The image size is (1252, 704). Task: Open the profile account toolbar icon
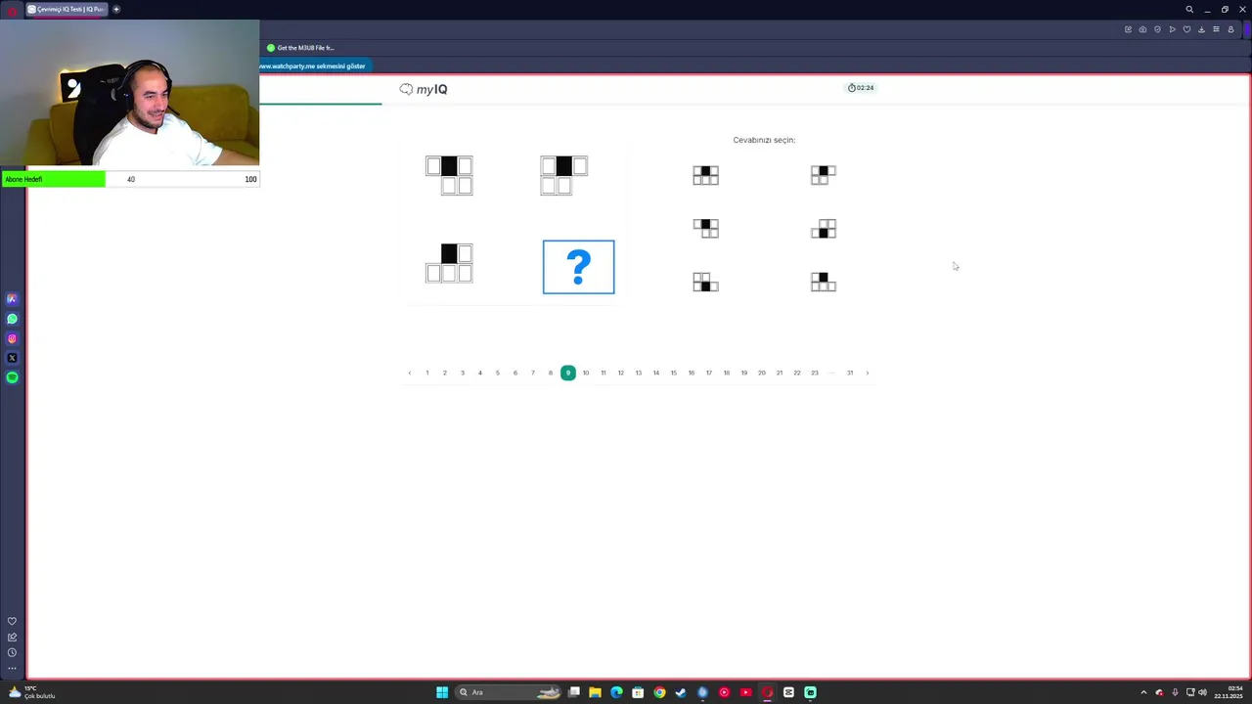point(1230,29)
